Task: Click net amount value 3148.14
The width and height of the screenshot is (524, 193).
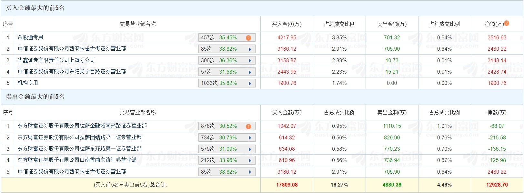Action: tap(497, 61)
